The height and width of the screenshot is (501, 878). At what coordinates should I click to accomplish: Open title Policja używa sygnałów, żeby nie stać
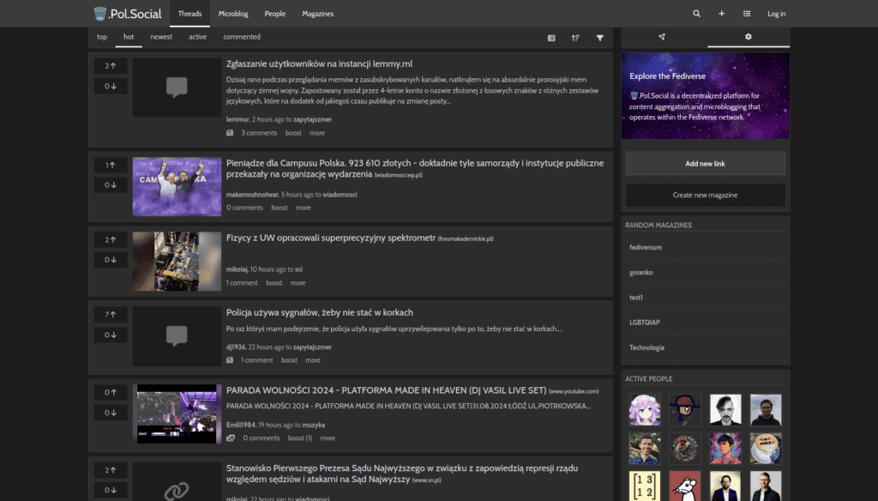click(x=319, y=313)
